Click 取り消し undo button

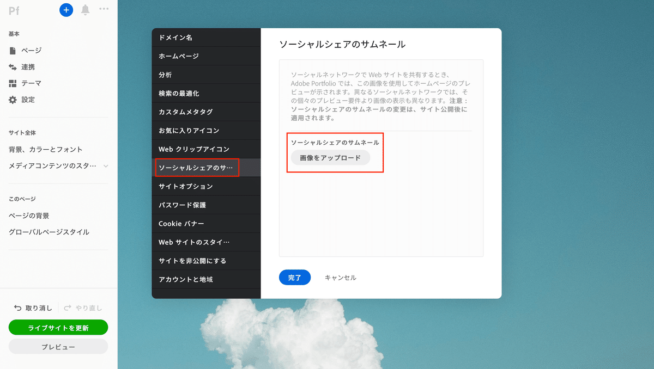pyautogui.click(x=33, y=307)
